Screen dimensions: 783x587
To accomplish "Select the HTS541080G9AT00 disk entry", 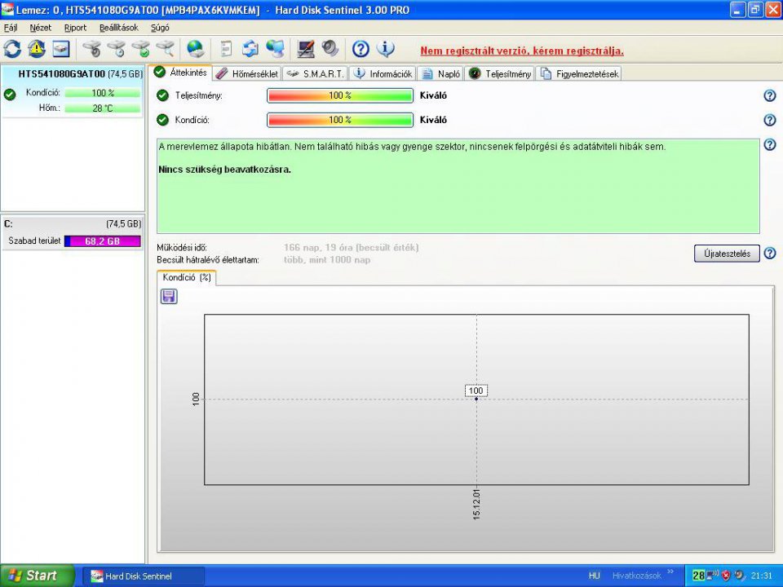I will click(x=73, y=90).
